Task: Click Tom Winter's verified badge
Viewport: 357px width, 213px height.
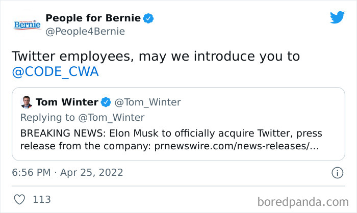Action: 106,102
